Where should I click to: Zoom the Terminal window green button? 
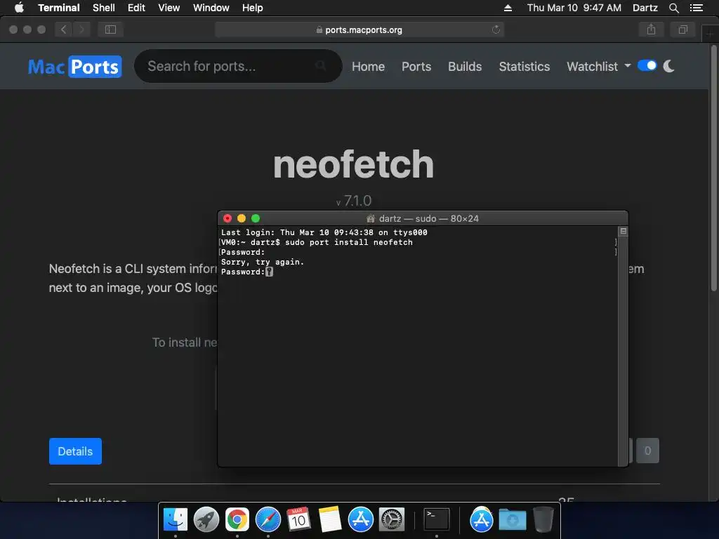click(x=256, y=219)
